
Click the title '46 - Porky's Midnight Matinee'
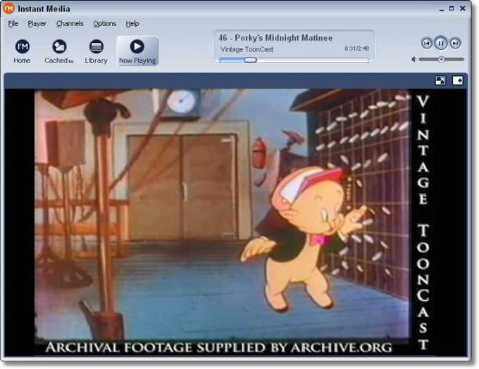tap(275, 38)
